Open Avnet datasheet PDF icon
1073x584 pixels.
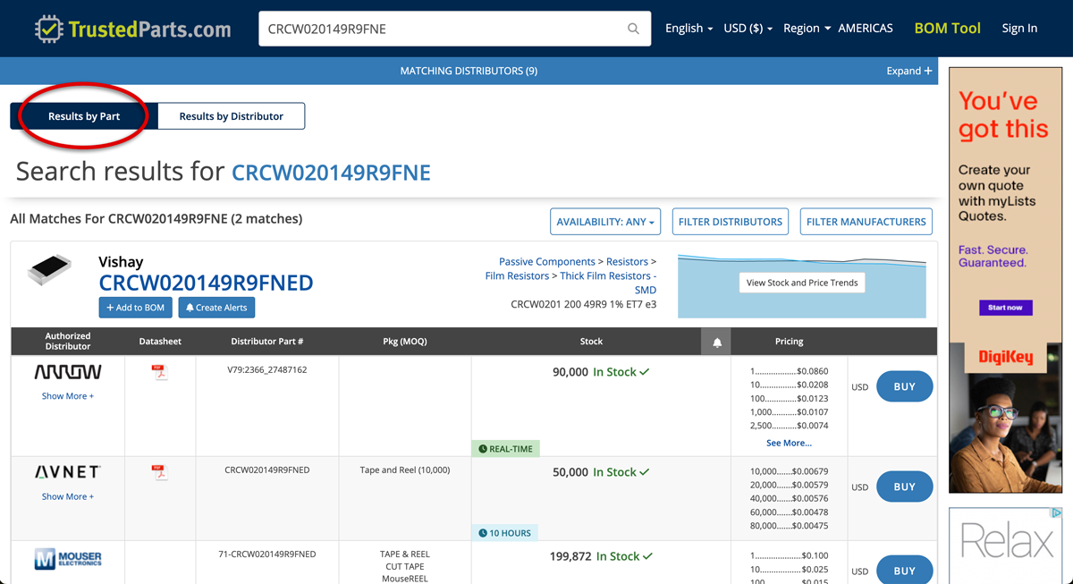tap(160, 472)
